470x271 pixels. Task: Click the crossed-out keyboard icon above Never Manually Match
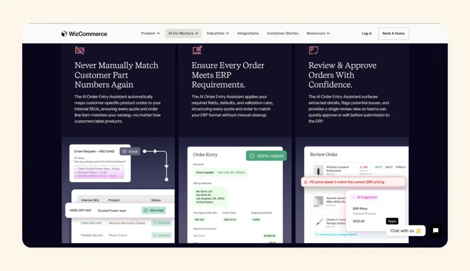79,50
